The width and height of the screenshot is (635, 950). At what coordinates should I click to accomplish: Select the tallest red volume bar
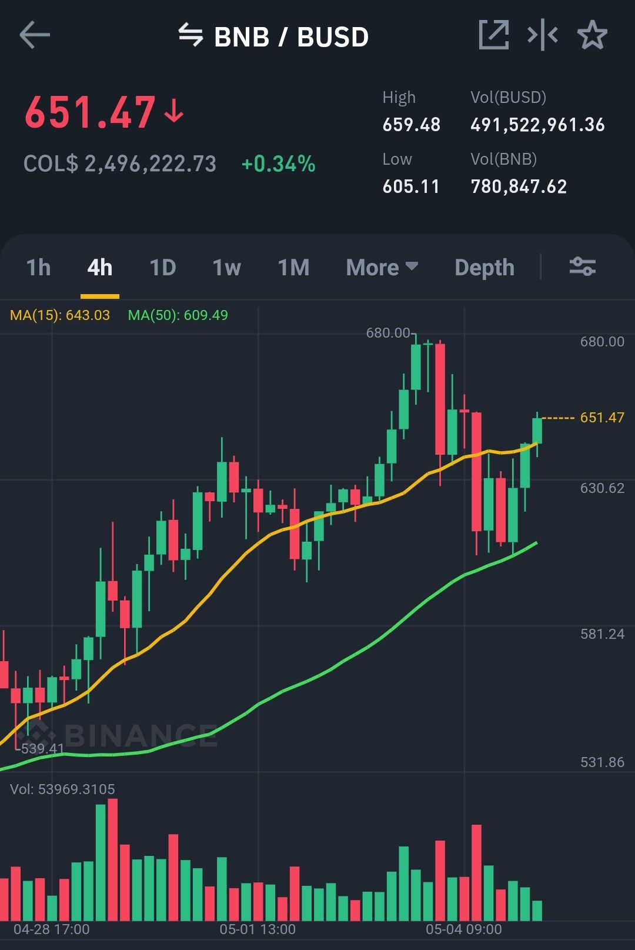tap(113, 859)
